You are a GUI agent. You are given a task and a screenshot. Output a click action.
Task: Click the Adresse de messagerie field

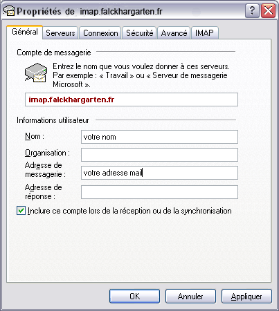click(x=159, y=173)
